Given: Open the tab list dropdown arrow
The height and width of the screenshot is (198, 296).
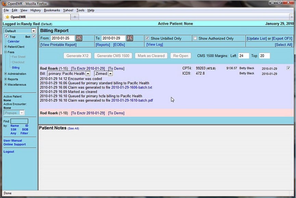Looking at the screenshot, I should [292, 17].
